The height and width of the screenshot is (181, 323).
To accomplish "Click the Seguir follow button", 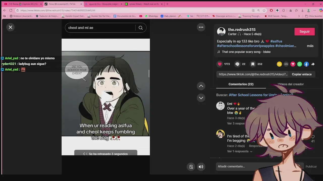I will click(x=305, y=31).
